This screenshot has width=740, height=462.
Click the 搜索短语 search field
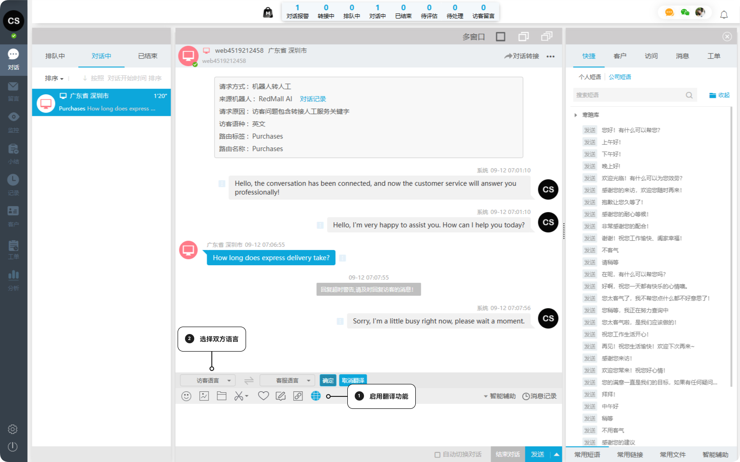[629, 95]
